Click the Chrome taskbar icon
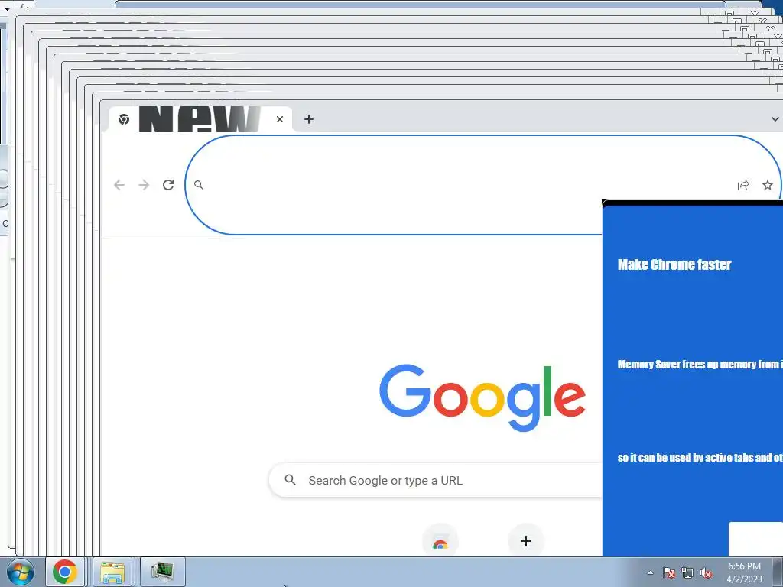The image size is (783, 587). (x=65, y=572)
